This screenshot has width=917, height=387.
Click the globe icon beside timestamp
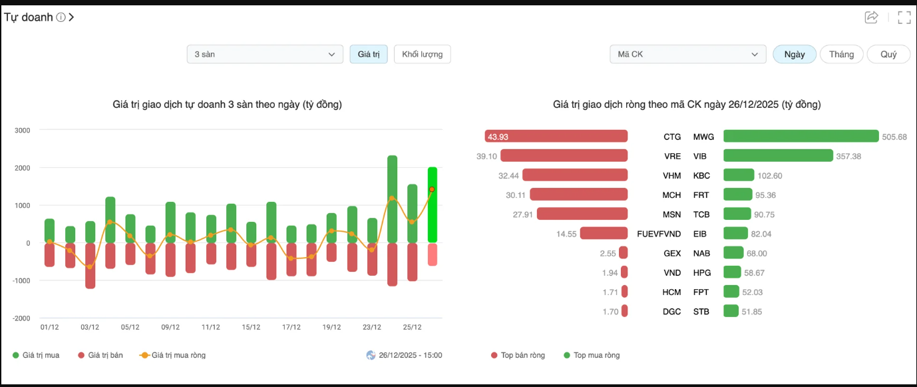[371, 355]
